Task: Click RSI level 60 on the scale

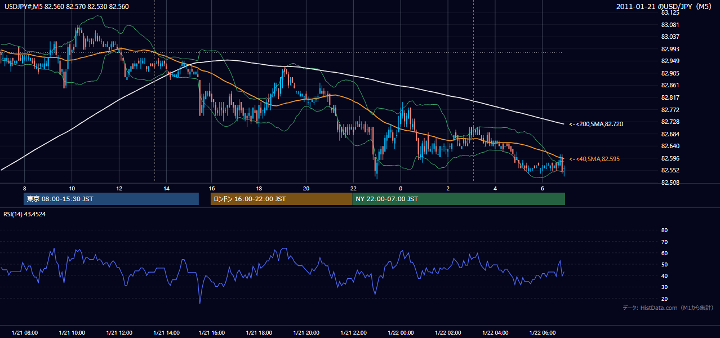Action: (x=664, y=253)
